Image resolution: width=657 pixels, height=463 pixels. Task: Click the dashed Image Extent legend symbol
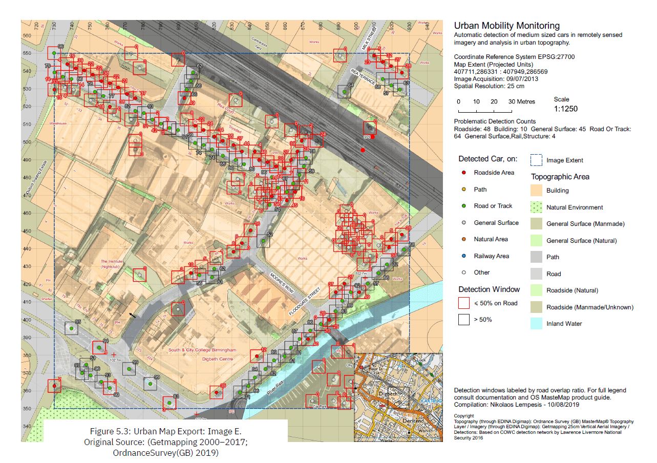point(536,160)
